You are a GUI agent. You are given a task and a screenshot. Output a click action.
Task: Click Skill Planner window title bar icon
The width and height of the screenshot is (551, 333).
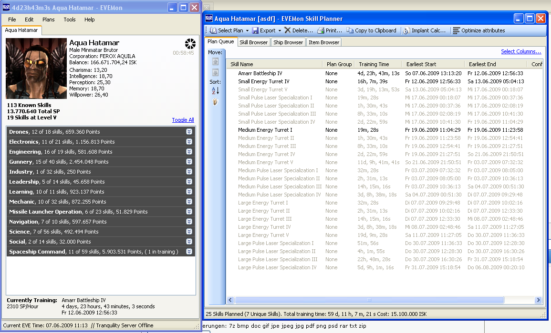[x=209, y=18]
